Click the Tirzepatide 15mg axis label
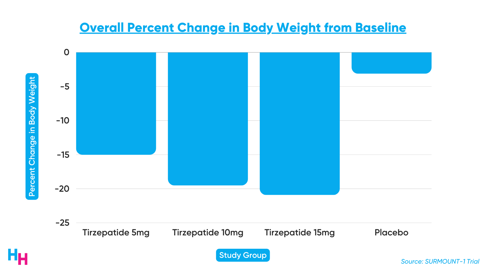 [299, 233]
